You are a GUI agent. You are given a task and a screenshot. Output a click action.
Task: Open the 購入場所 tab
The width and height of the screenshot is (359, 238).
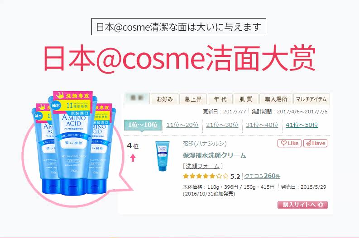276,99
